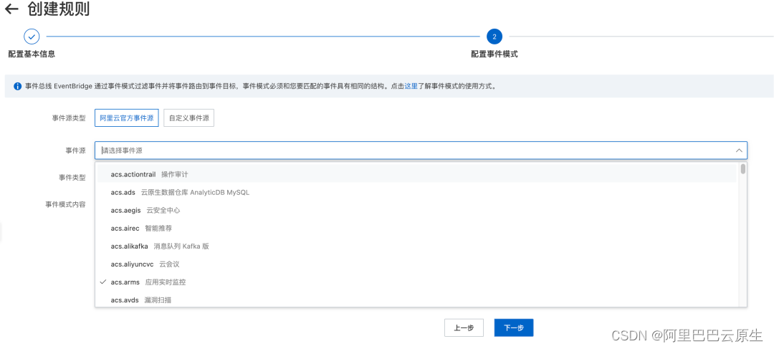Screen dimensions: 774x349
Task: Go back using the left arrow icon
Action: pos(11,9)
